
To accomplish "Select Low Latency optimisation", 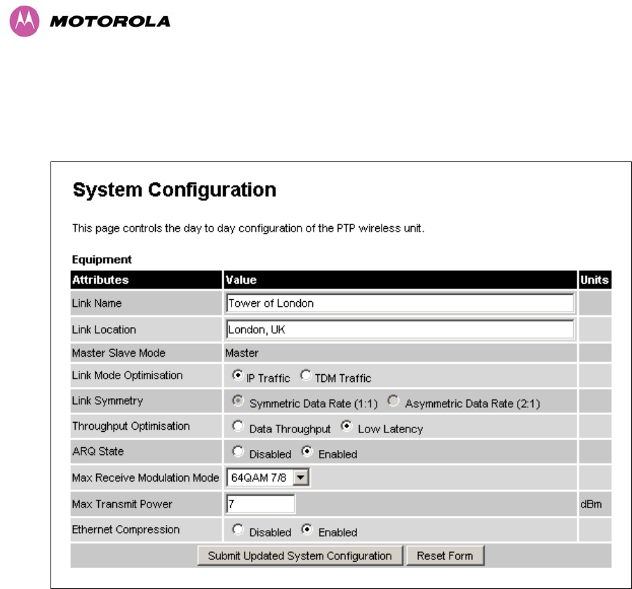I will pos(347,426).
